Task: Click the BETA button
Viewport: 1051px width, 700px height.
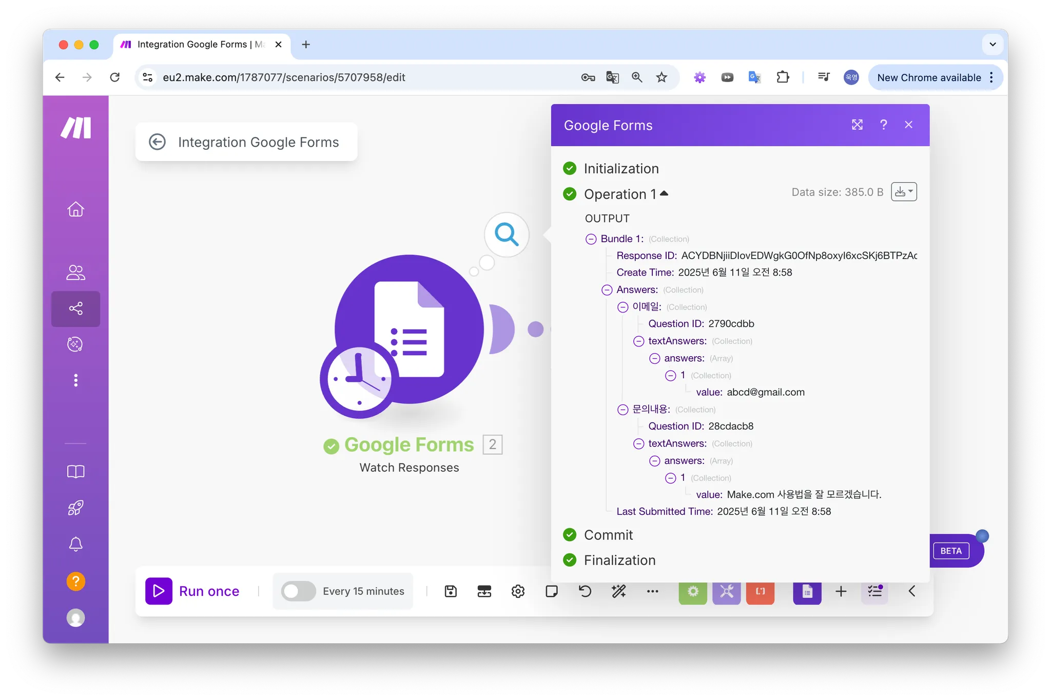Action: 951,551
